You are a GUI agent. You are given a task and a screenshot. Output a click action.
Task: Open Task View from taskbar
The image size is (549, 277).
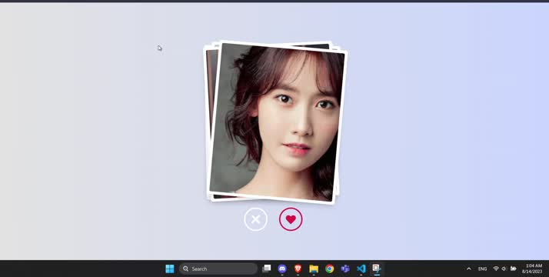click(267, 269)
